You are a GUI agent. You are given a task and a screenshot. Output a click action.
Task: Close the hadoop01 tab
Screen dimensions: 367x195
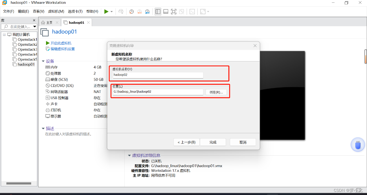tap(89, 23)
